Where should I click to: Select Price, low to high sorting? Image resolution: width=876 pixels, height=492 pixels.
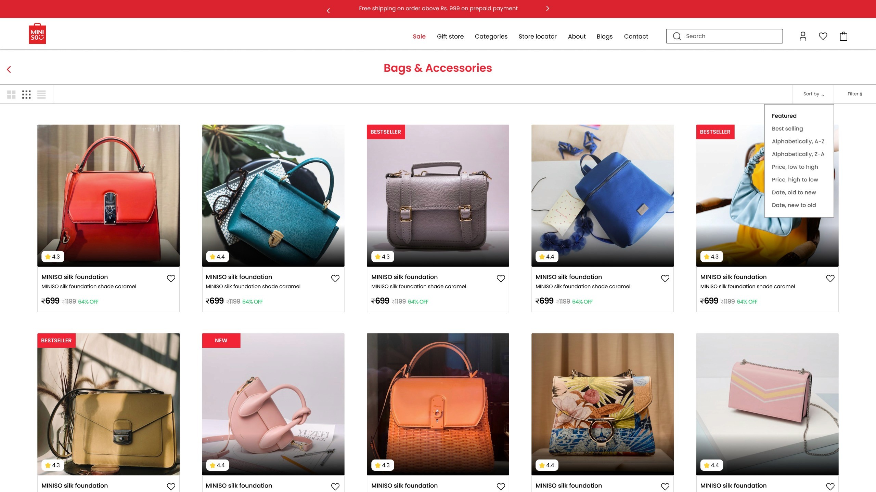coord(795,167)
